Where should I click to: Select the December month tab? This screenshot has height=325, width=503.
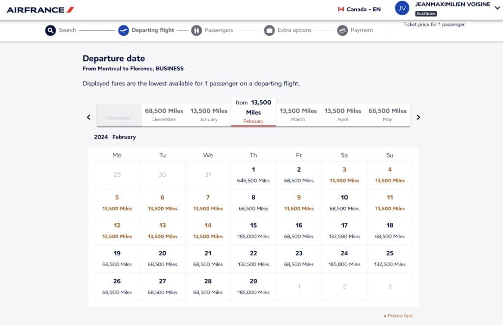point(164,115)
